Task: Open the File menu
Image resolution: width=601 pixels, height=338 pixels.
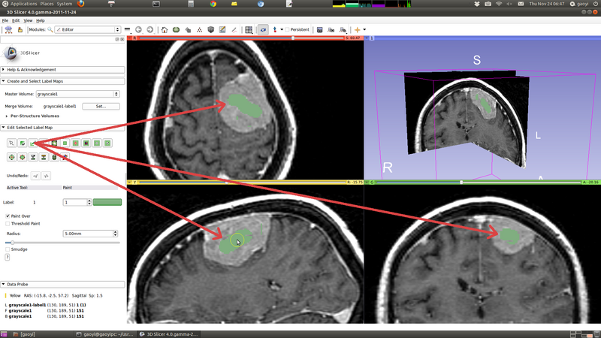Action: [5, 20]
